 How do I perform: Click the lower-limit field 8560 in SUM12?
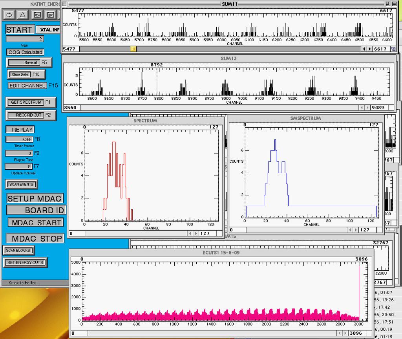[72, 108]
